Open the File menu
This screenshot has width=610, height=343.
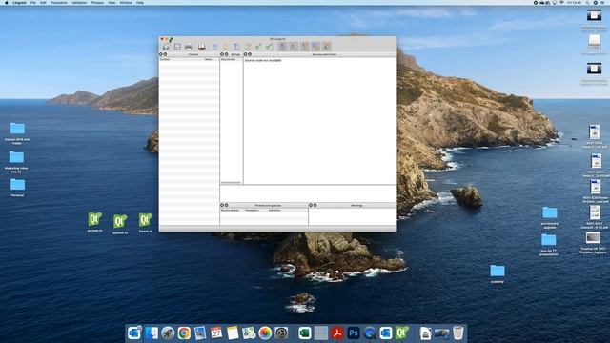[x=33, y=2]
